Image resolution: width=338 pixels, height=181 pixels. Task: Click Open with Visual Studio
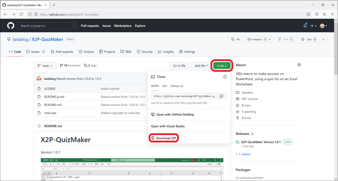tap(168, 126)
